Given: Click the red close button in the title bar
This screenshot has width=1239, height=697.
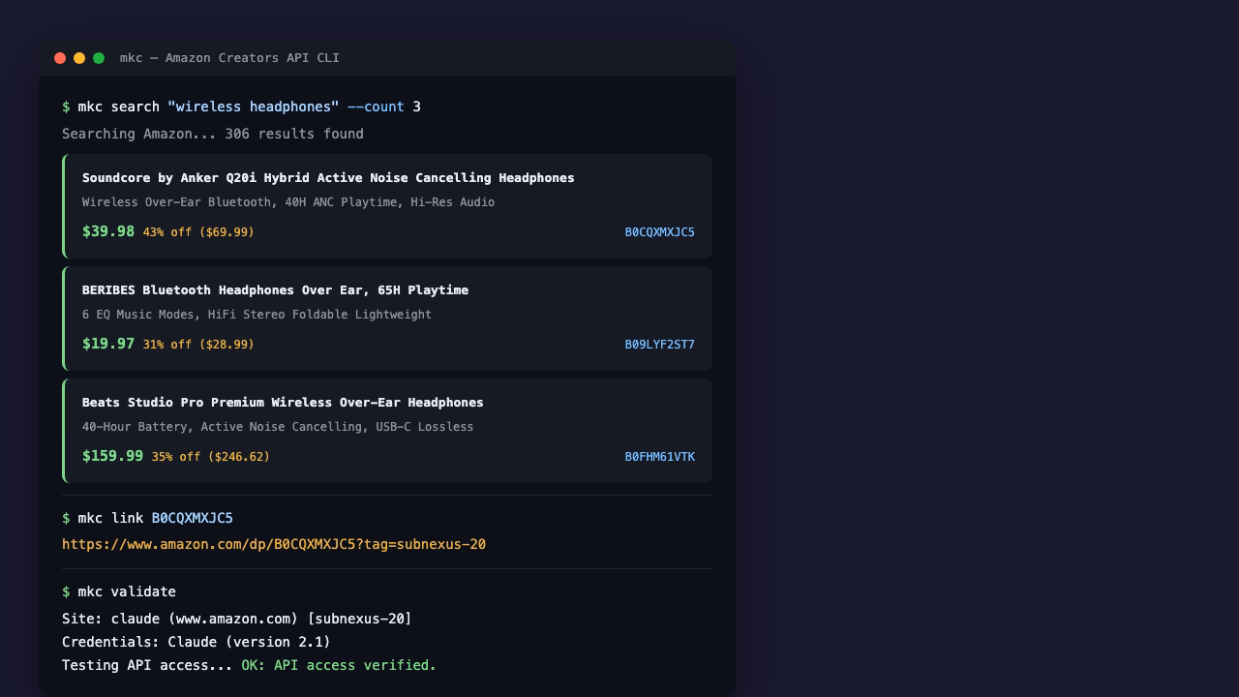Looking at the screenshot, I should tap(60, 58).
